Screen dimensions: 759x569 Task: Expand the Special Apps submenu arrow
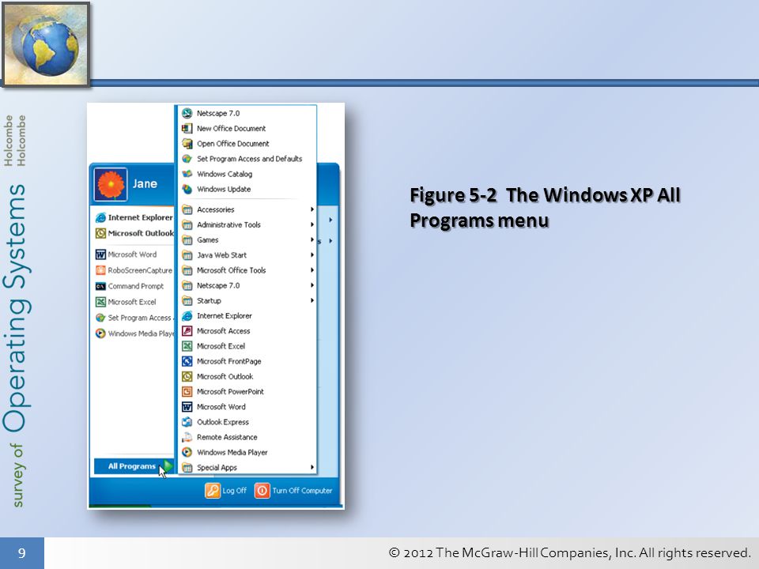312,467
